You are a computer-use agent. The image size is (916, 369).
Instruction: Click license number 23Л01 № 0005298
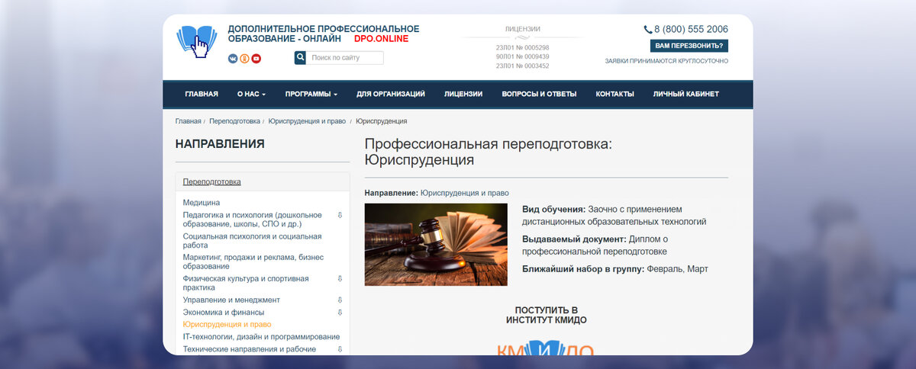[522, 47]
